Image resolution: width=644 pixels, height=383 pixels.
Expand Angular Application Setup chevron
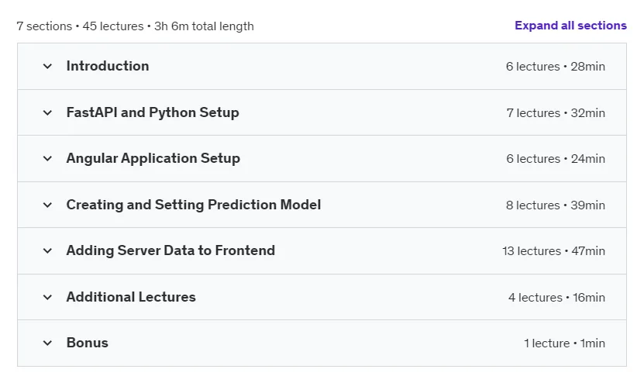(47, 158)
